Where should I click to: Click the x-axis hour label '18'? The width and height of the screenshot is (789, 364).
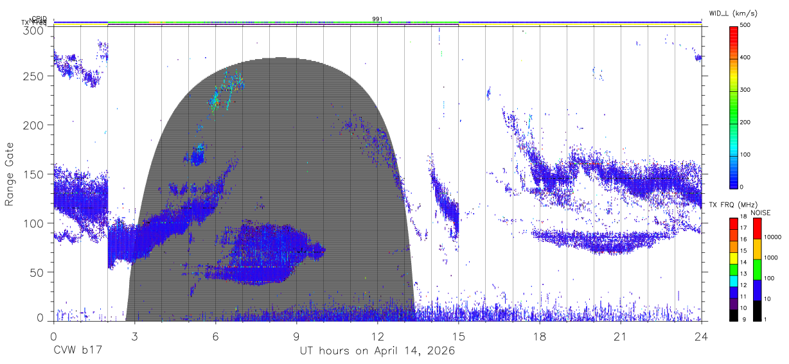(x=539, y=336)
